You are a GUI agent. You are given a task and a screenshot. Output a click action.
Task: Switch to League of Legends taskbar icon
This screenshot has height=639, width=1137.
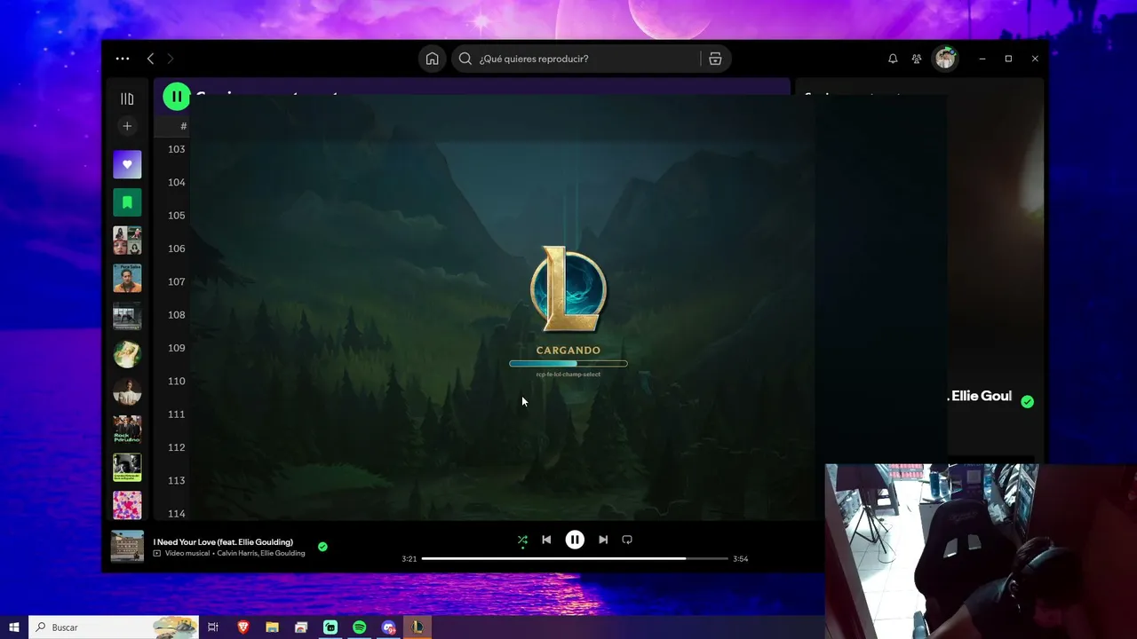click(x=417, y=627)
